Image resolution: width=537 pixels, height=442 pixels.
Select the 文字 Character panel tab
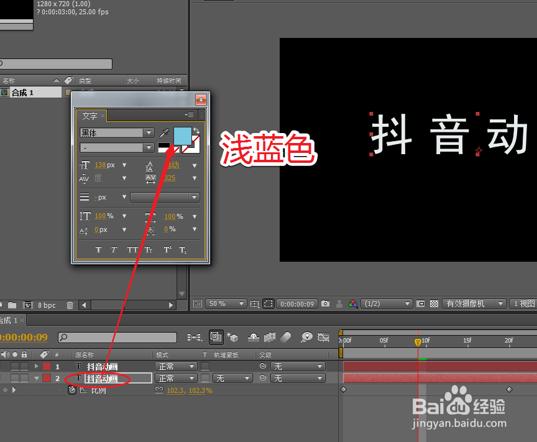89,116
